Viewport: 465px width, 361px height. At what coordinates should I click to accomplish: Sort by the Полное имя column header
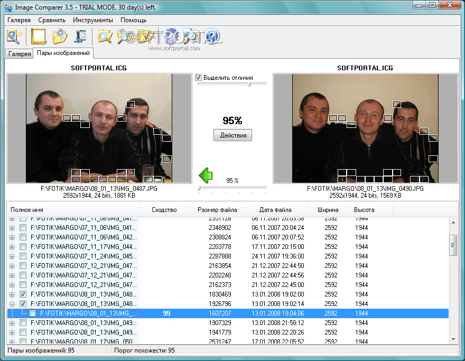pyautogui.click(x=73, y=210)
